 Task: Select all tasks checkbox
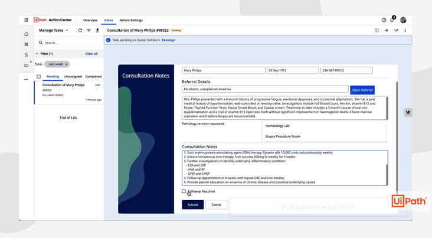[x=38, y=76]
